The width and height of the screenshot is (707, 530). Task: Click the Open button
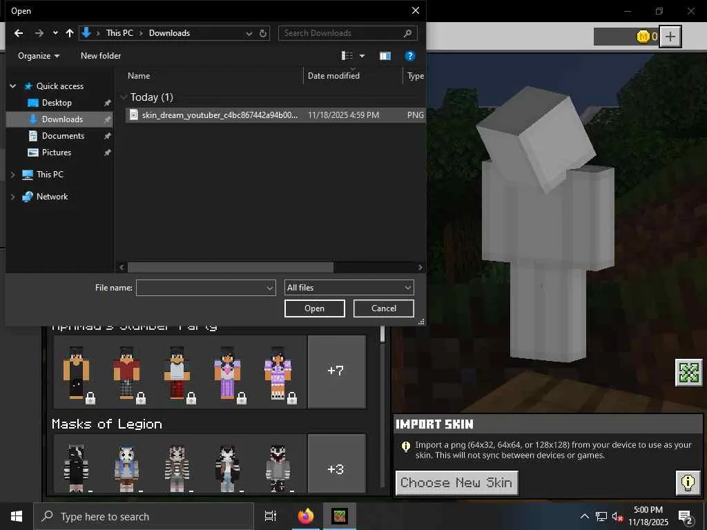[x=314, y=308]
